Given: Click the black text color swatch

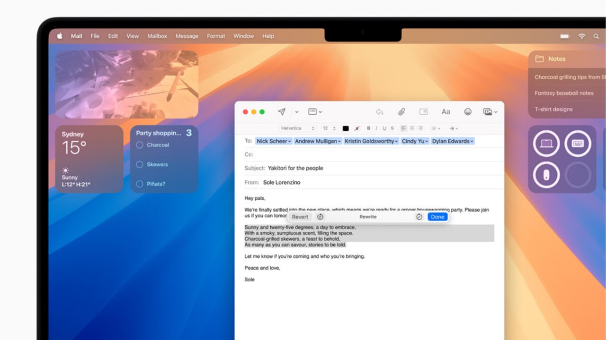Looking at the screenshot, I should (x=346, y=128).
